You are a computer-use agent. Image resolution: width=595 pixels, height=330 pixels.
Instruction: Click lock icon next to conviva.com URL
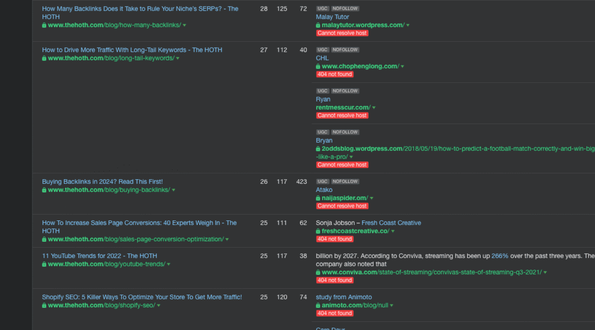coord(318,273)
